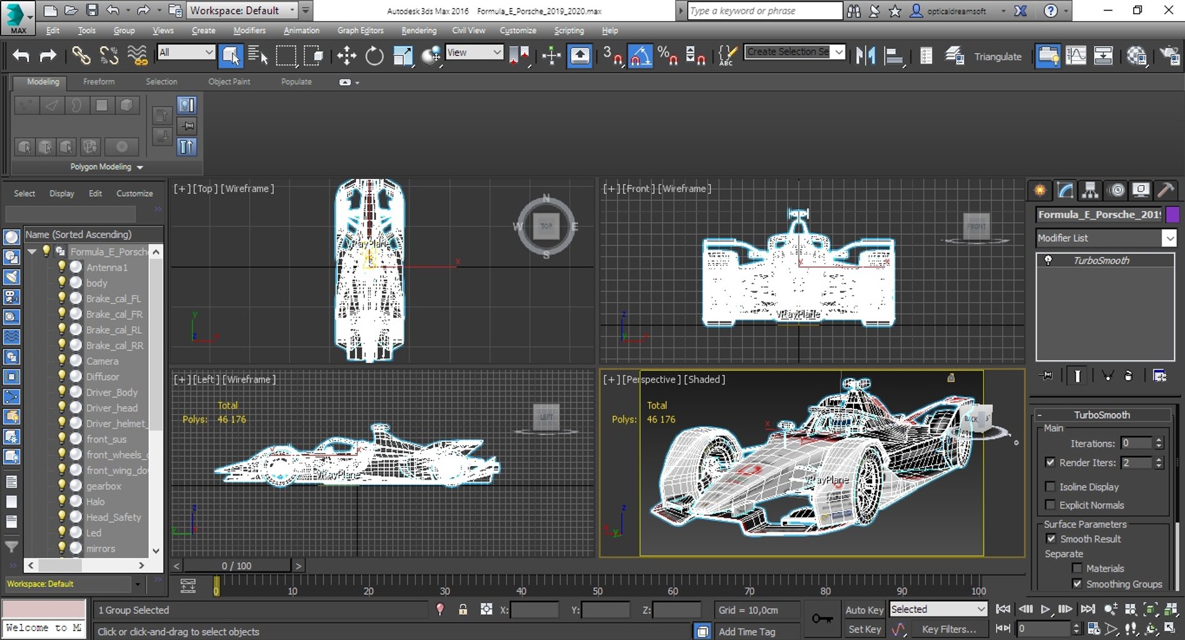Toggle the Angle Snap tool
1185x640 pixels.
640,56
